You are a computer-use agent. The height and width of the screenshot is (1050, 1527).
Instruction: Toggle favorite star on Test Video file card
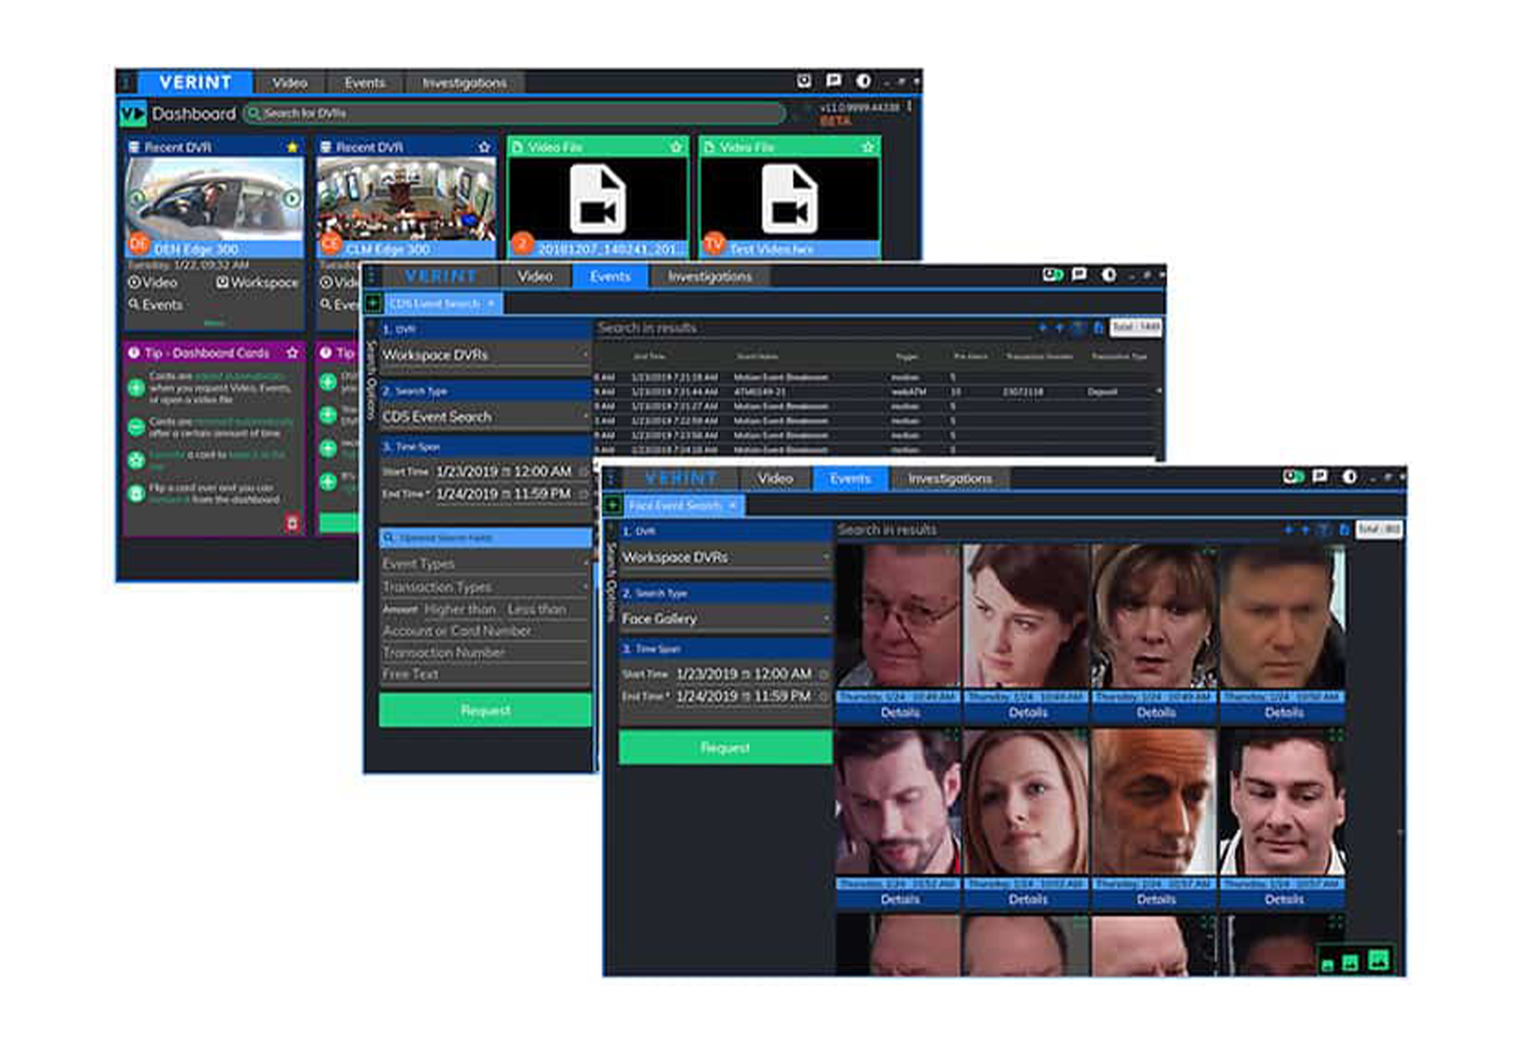(x=867, y=147)
